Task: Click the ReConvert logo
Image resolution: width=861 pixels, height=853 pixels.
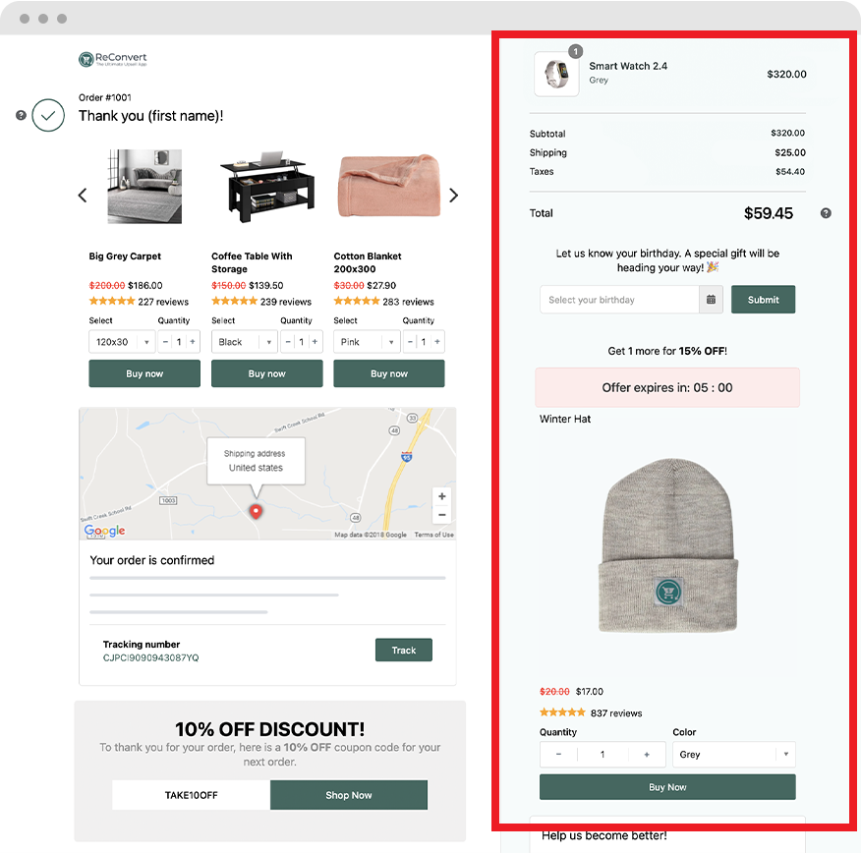Action: (x=113, y=59)
